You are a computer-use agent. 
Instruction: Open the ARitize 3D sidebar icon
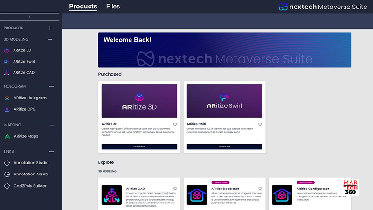7,50
